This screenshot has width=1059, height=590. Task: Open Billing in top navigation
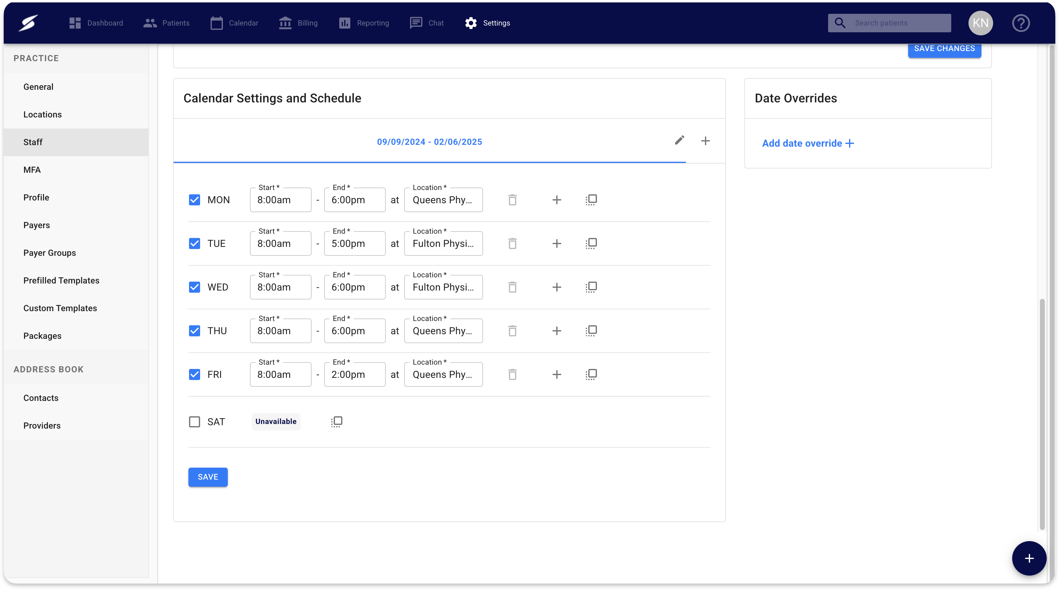click(x=298, y=23)
